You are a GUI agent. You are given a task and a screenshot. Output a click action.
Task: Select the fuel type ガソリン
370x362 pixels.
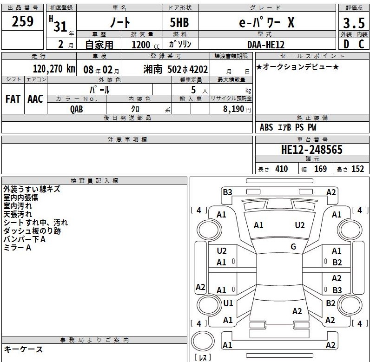pos(180,44)
